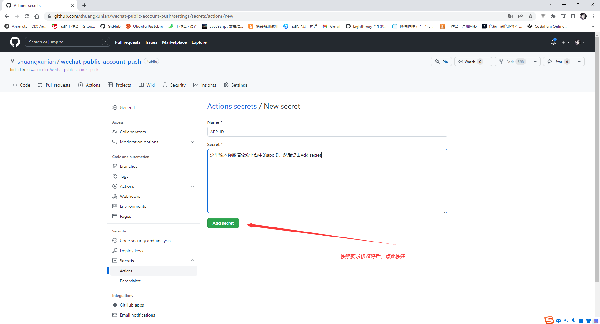600x324 pixels.
Task: Switch to the repository Actions tab
Action: tap(89, 85)
